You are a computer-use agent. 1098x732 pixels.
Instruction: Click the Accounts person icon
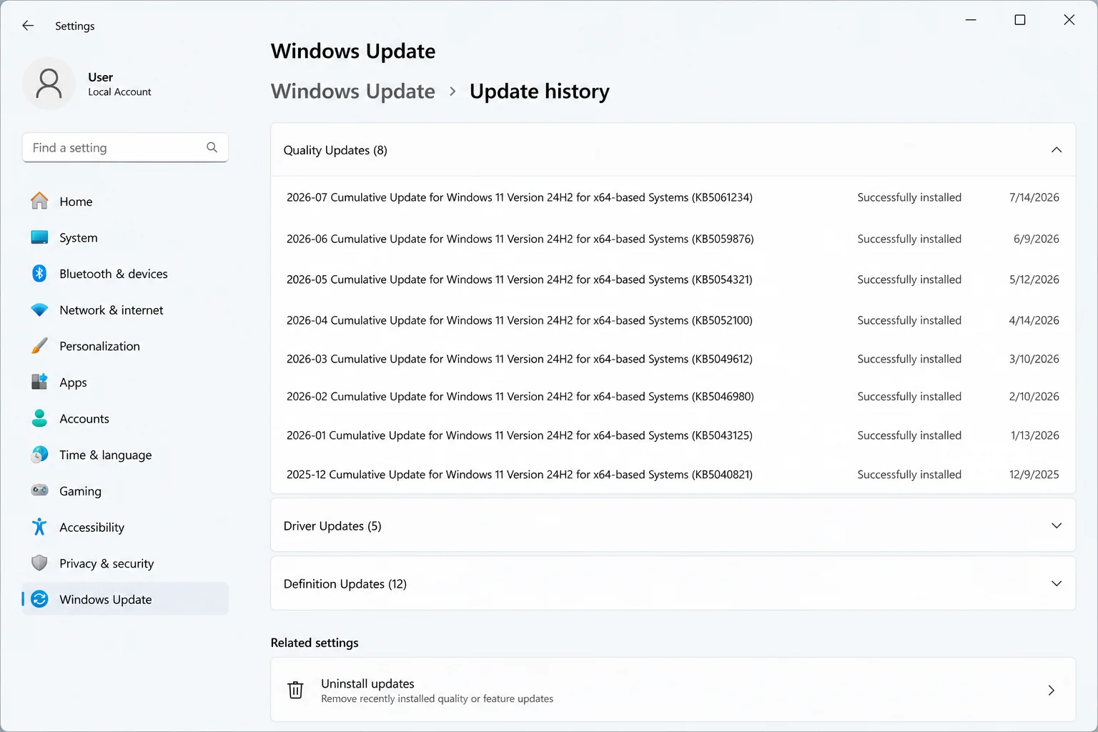pos(40,418)
